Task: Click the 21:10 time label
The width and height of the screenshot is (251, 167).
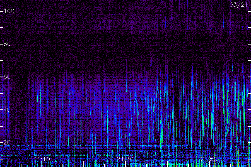Action: pyautogui.click(x=42, y=159)
